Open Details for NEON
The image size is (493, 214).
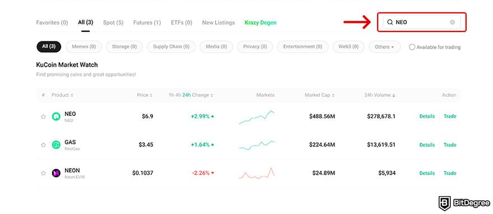click(427, 173)
